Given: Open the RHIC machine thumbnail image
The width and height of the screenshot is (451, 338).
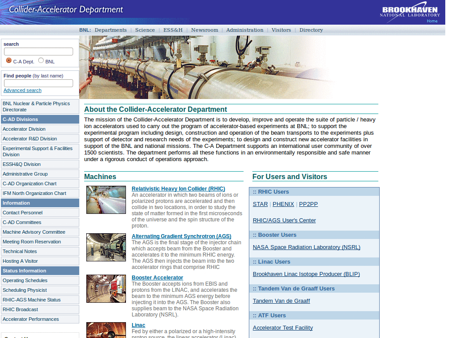Looking at the screenshot, I should pyautogui.click(x=106, y=200).
